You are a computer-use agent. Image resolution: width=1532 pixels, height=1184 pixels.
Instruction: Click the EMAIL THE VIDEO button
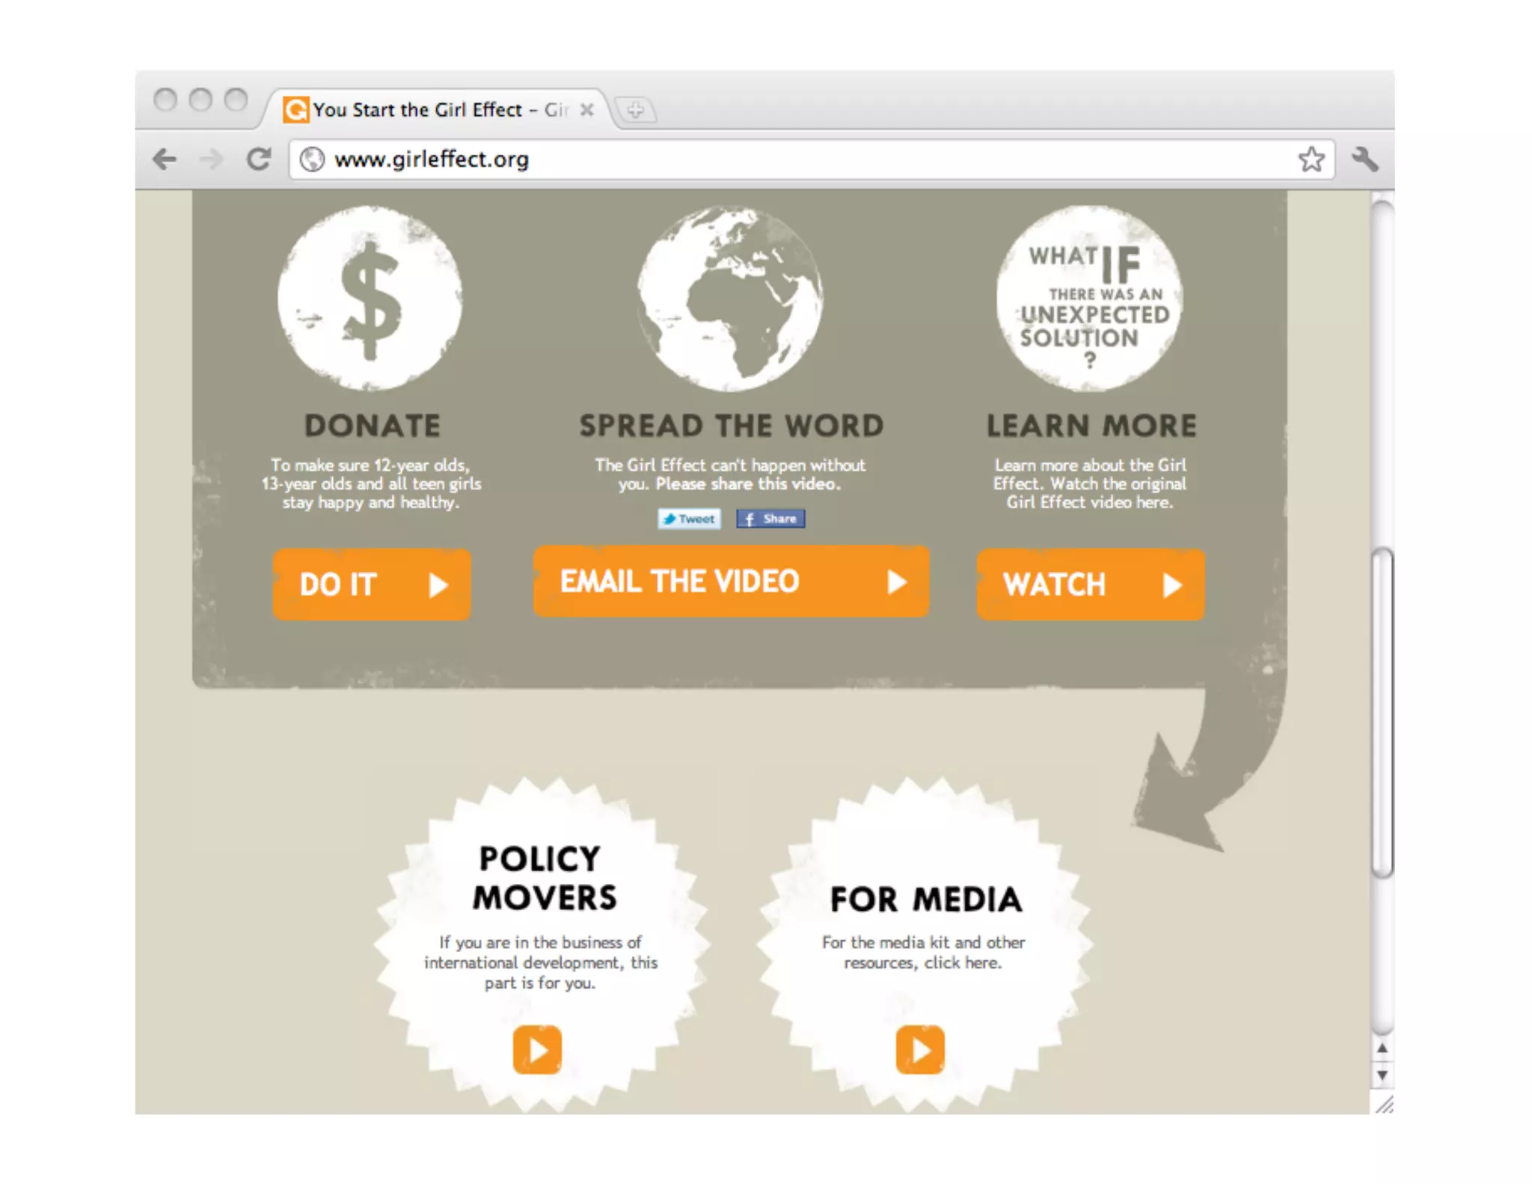click(730, 582)
